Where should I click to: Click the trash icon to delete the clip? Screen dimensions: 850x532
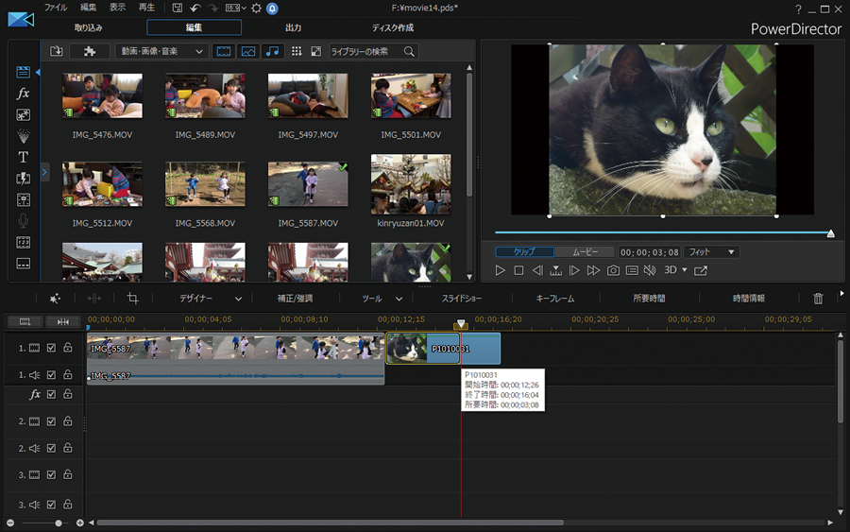pos(818,299)
